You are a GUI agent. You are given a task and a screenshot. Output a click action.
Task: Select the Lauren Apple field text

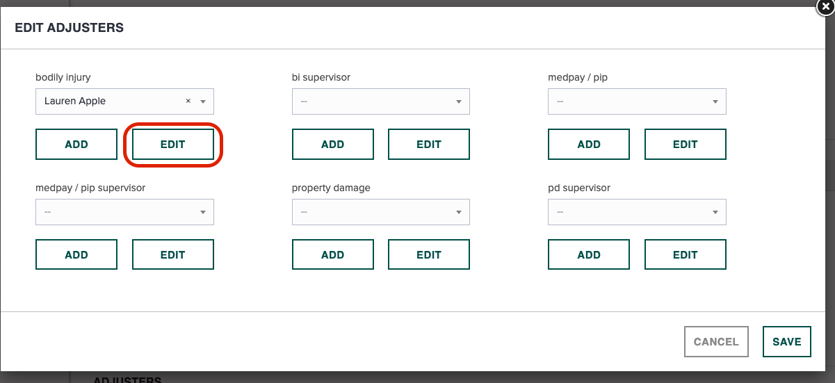[x=75, y=101]
